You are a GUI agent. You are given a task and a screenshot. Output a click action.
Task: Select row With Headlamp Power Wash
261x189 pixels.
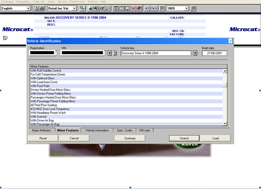pyautogui.click(x=127, y=113)
